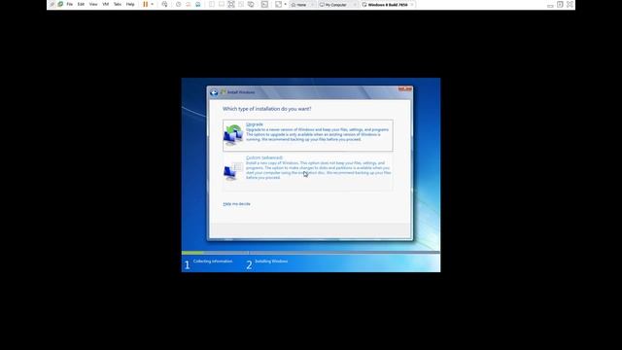
Task: Open the File menu
Action: (69, 4)
